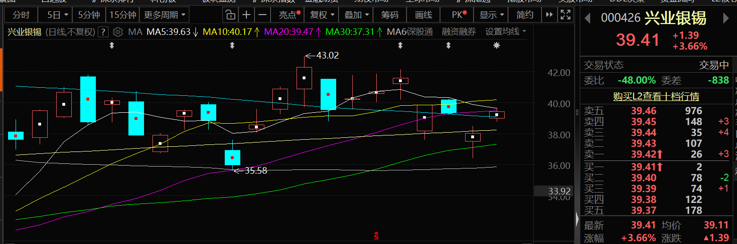Go to previous stock with left arrow

click(588, 19)
